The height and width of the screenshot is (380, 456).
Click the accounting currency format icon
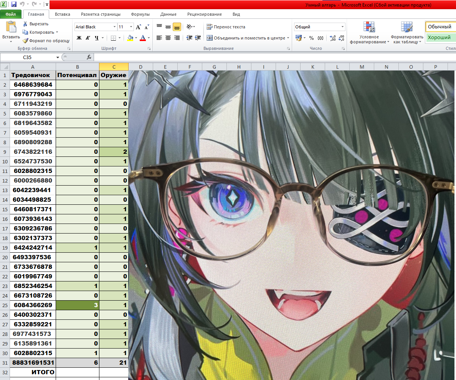(x=298, y=38)
